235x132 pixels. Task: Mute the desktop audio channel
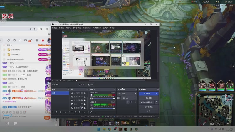(91, 108)
